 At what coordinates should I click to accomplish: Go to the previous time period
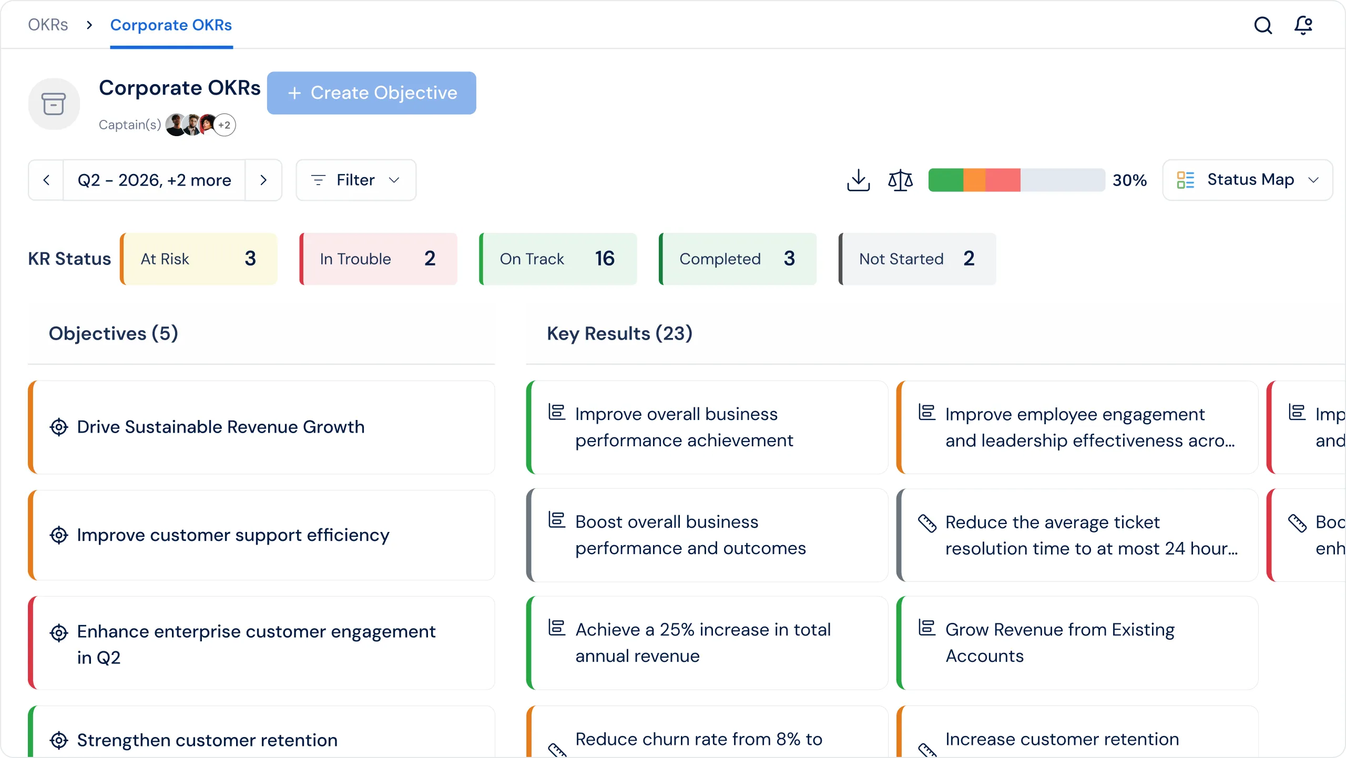[46, 180]
